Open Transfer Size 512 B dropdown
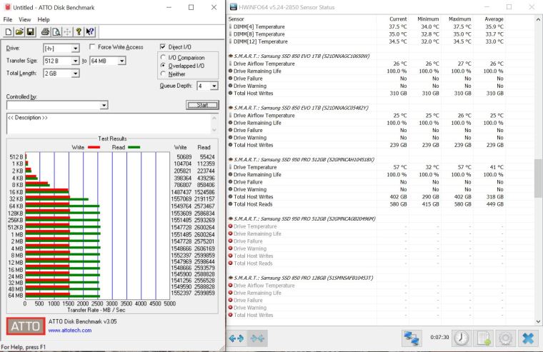The height and width of the screenshot is (352, 543). pos(75,61)
